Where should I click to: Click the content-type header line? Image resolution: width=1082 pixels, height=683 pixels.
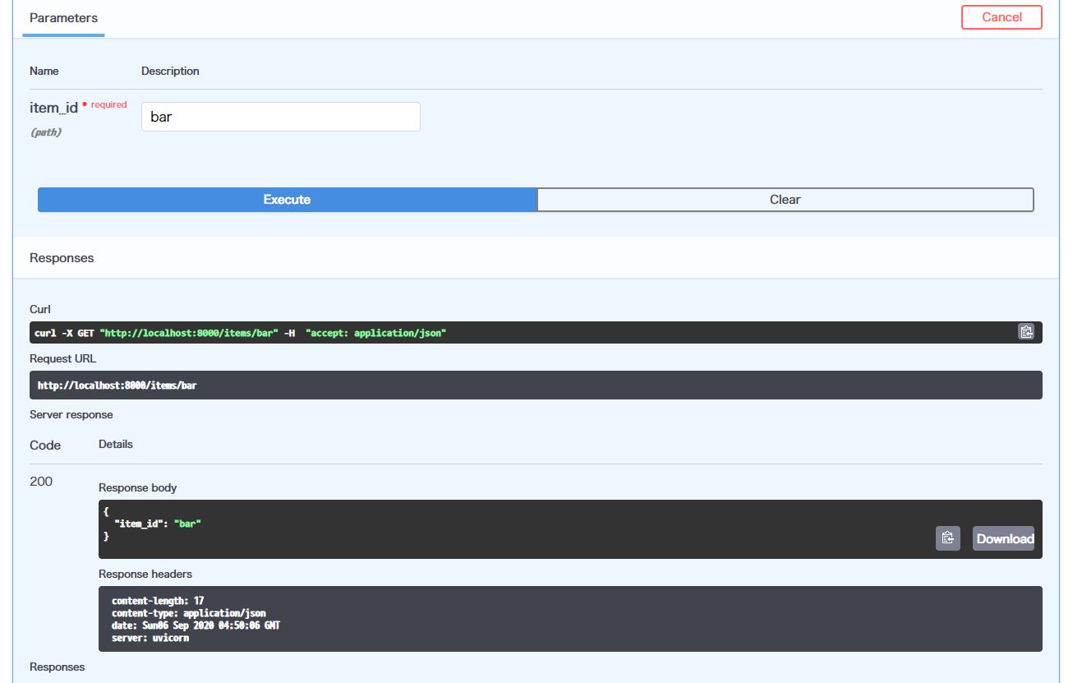pyautogui.click(x=189, y=612)
